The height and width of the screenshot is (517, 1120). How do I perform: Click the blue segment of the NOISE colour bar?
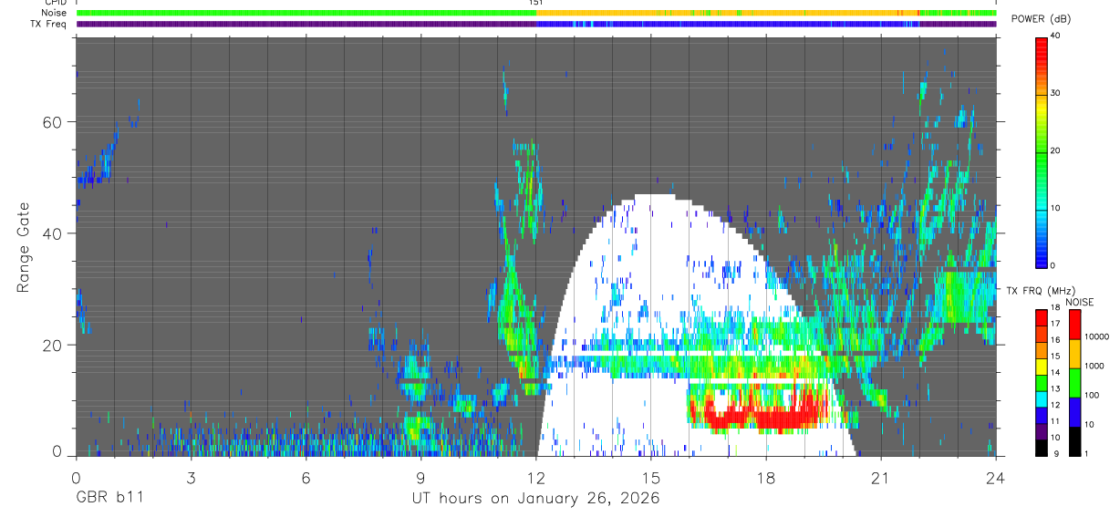click(x=1074, y=412)
